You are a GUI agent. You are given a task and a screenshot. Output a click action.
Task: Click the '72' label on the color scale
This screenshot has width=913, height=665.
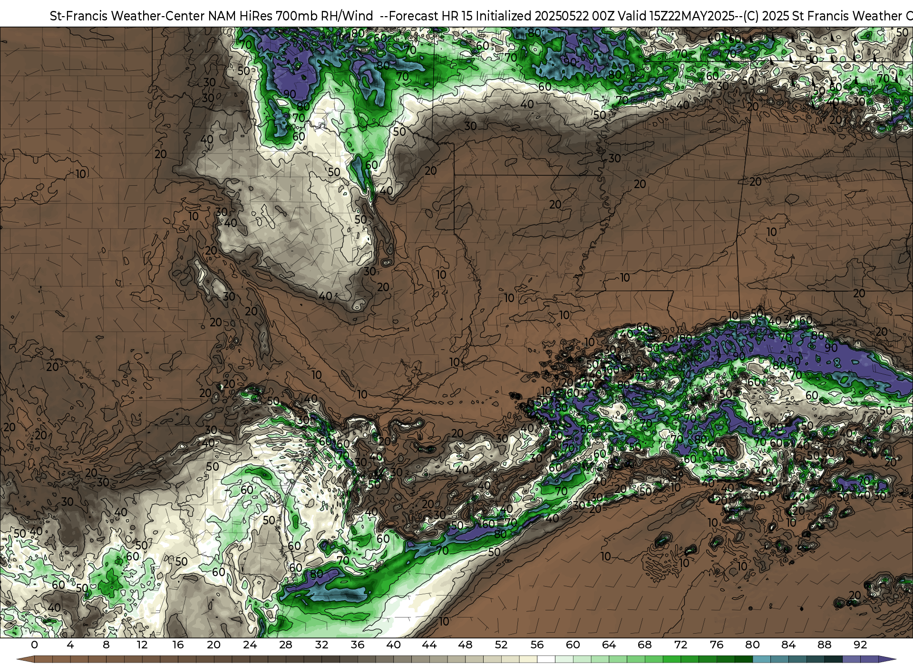[680, 645]
